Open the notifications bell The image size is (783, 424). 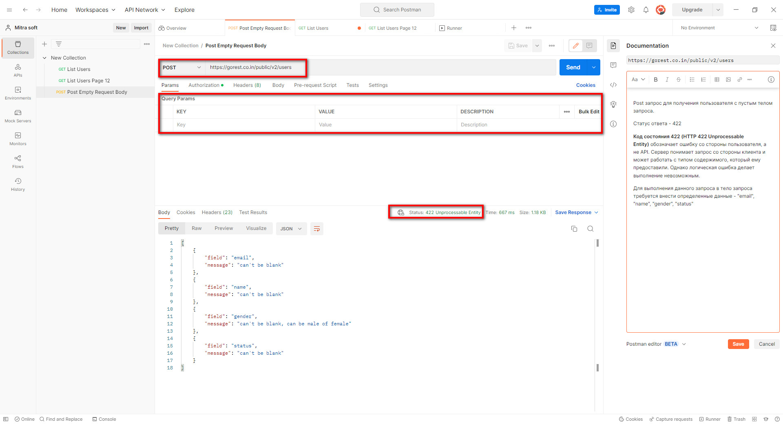click(x=646, y=10)
